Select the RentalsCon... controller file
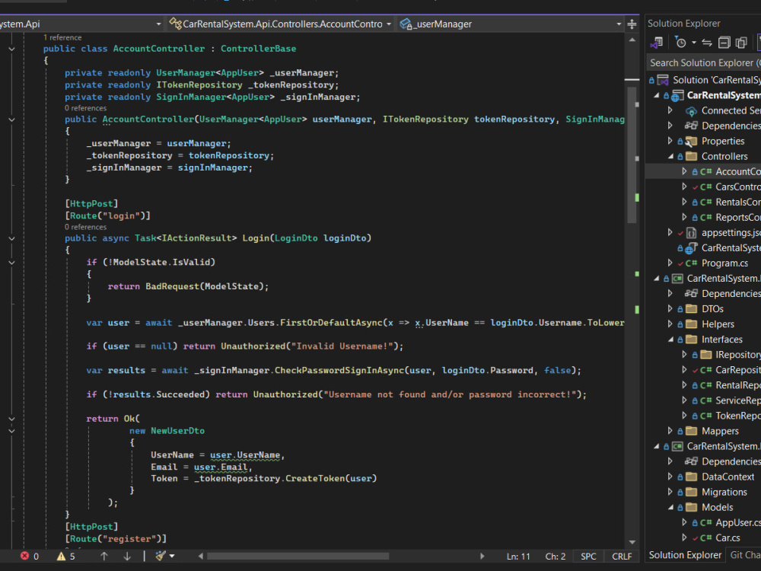The height and width of the screenshot is (571, 761). [x=737, y=202]
